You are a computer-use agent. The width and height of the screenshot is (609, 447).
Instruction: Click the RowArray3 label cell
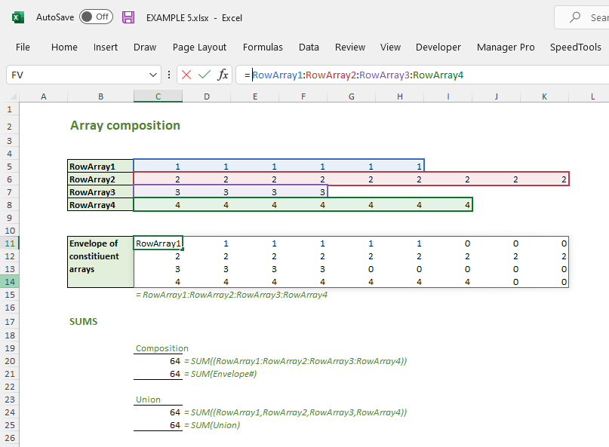[x=100, y=191]
